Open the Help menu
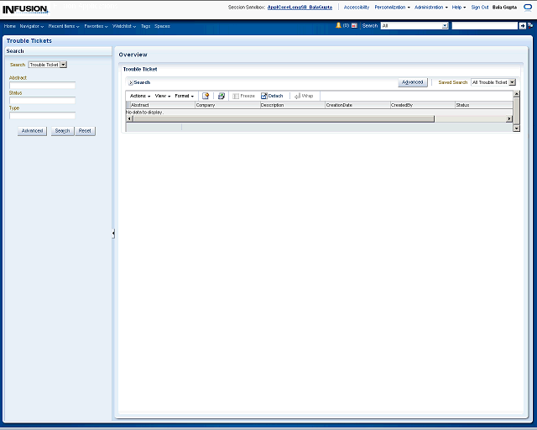The image size is (537, 430). 459,8
